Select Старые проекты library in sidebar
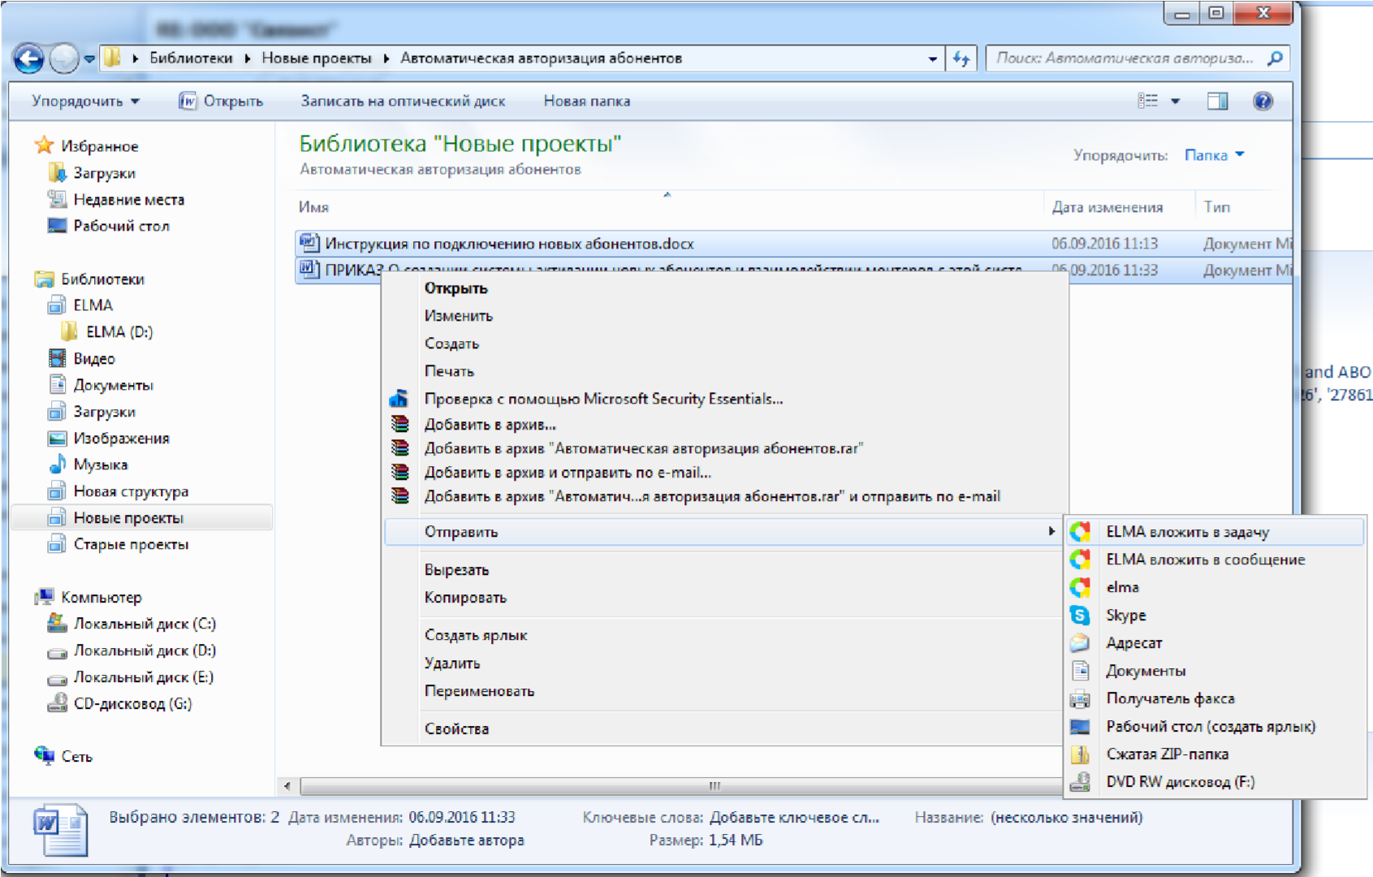 pos(131,545)
